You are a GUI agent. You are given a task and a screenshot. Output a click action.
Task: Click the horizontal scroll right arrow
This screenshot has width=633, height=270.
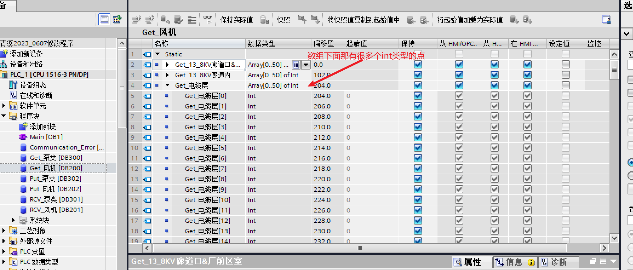604,248
